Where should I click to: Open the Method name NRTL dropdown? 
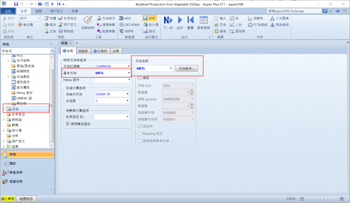(x=171, y=69)
